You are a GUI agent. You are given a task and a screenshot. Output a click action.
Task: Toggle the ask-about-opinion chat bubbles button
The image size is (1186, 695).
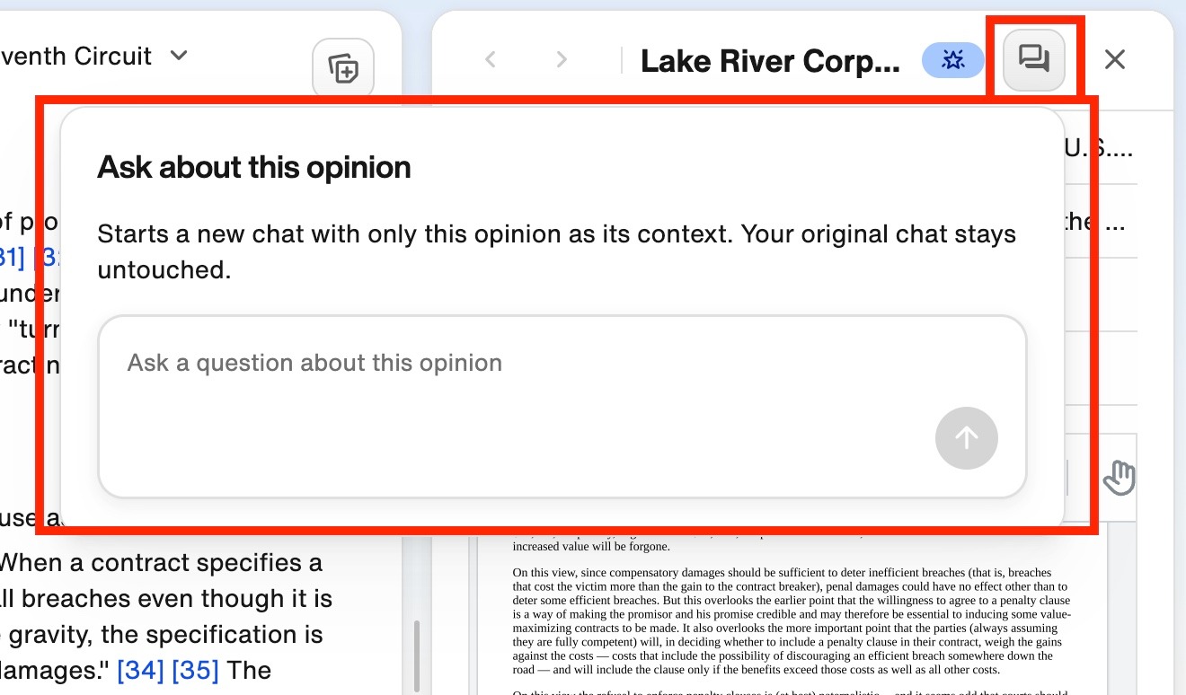[1033, 60]
